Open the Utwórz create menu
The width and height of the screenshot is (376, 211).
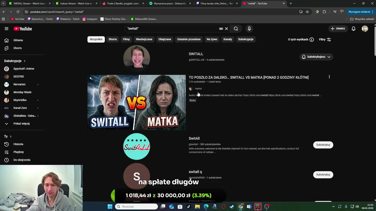point(338,29)
